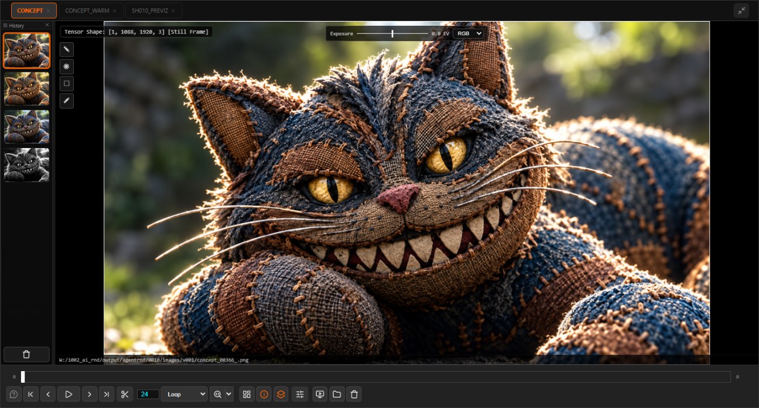Toggle the orange layers icon
Viewport: 759px width, 408px height.
281,394
